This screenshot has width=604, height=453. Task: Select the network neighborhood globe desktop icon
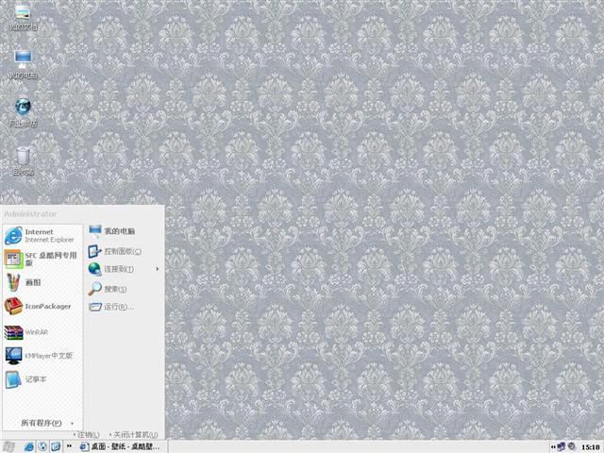(23, 113)
